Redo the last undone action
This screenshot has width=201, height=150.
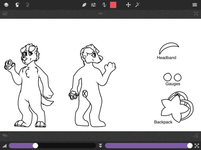(27, 5)
